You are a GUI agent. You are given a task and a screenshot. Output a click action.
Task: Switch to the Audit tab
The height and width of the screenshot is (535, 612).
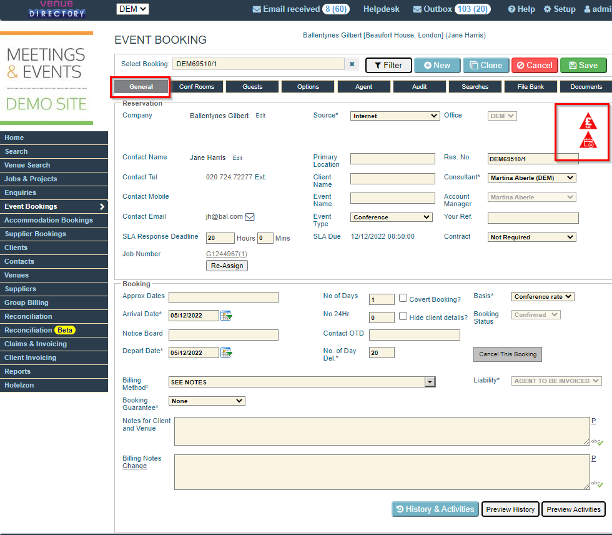point(419,87)
